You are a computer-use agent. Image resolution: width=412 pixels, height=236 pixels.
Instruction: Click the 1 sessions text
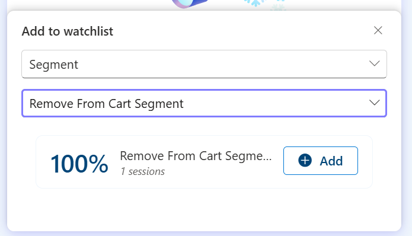tap(143, 171)
